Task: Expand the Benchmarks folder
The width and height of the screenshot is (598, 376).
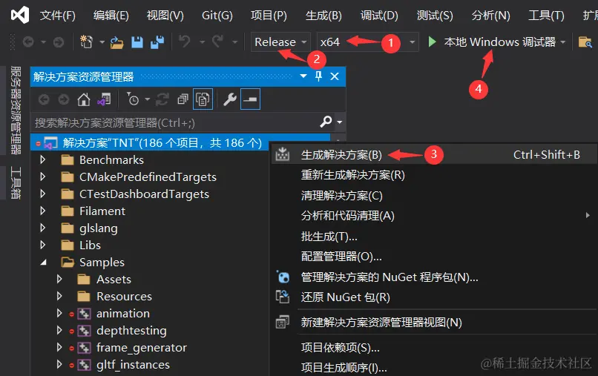Action: 43,159
